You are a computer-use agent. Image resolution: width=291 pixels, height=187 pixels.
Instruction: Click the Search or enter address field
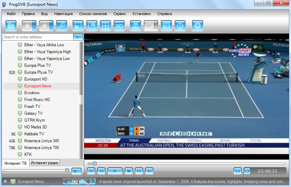[38, 37]
